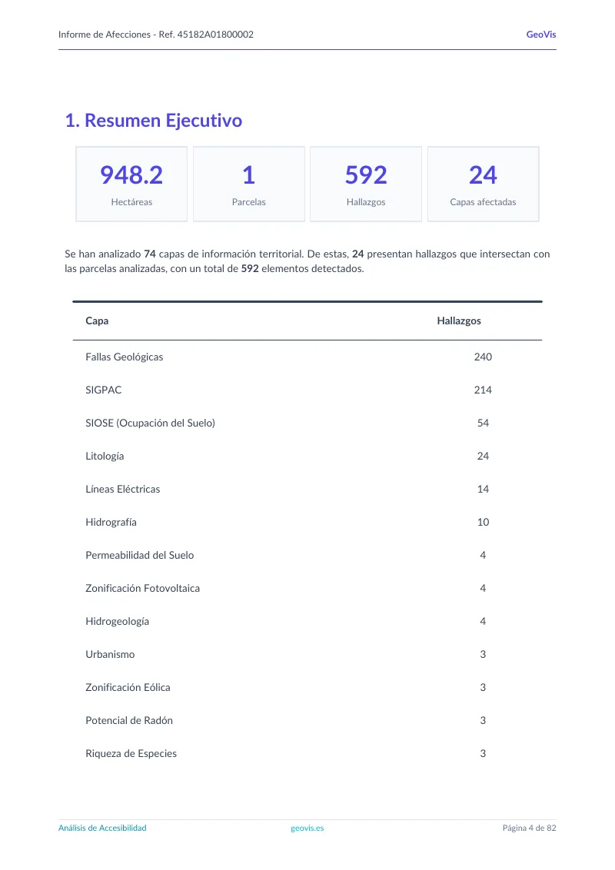Click the GeoVis header logo text
This screenshot has width=615, height=870.
540,35
